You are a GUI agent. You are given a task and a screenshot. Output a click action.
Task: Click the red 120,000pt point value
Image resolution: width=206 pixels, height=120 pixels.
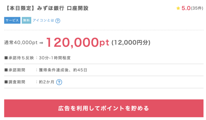click(77, 42)
